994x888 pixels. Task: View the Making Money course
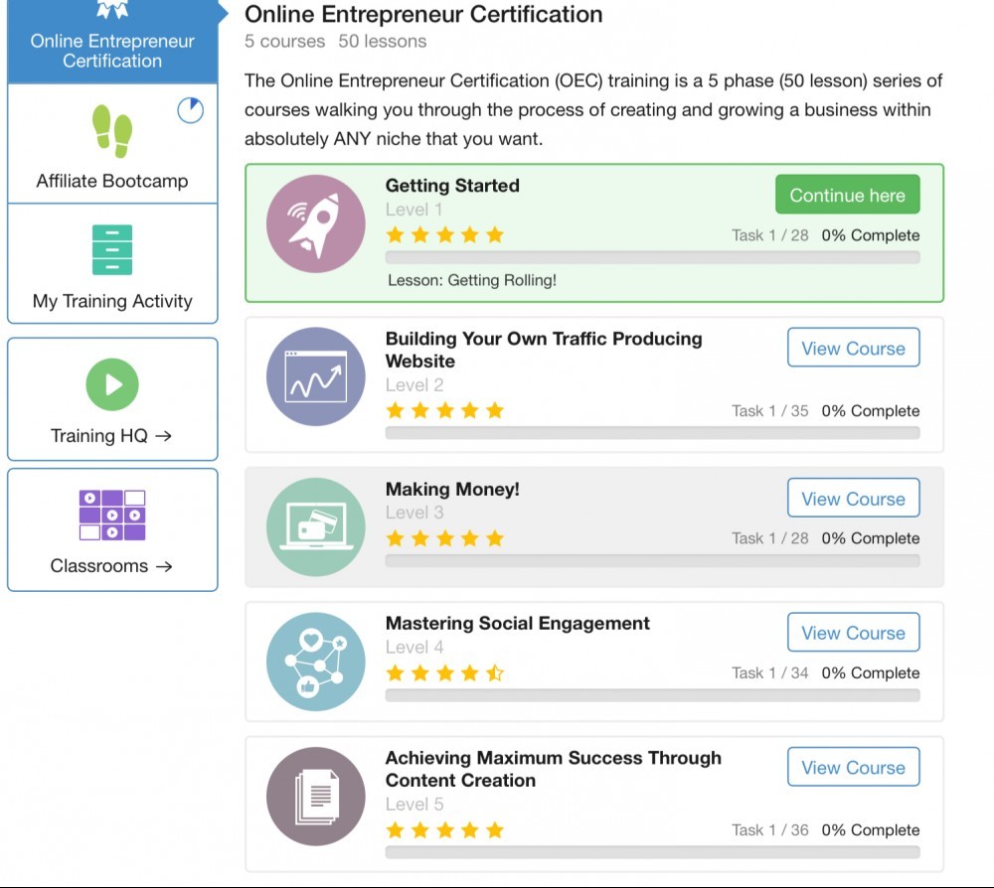coord(853,499)
